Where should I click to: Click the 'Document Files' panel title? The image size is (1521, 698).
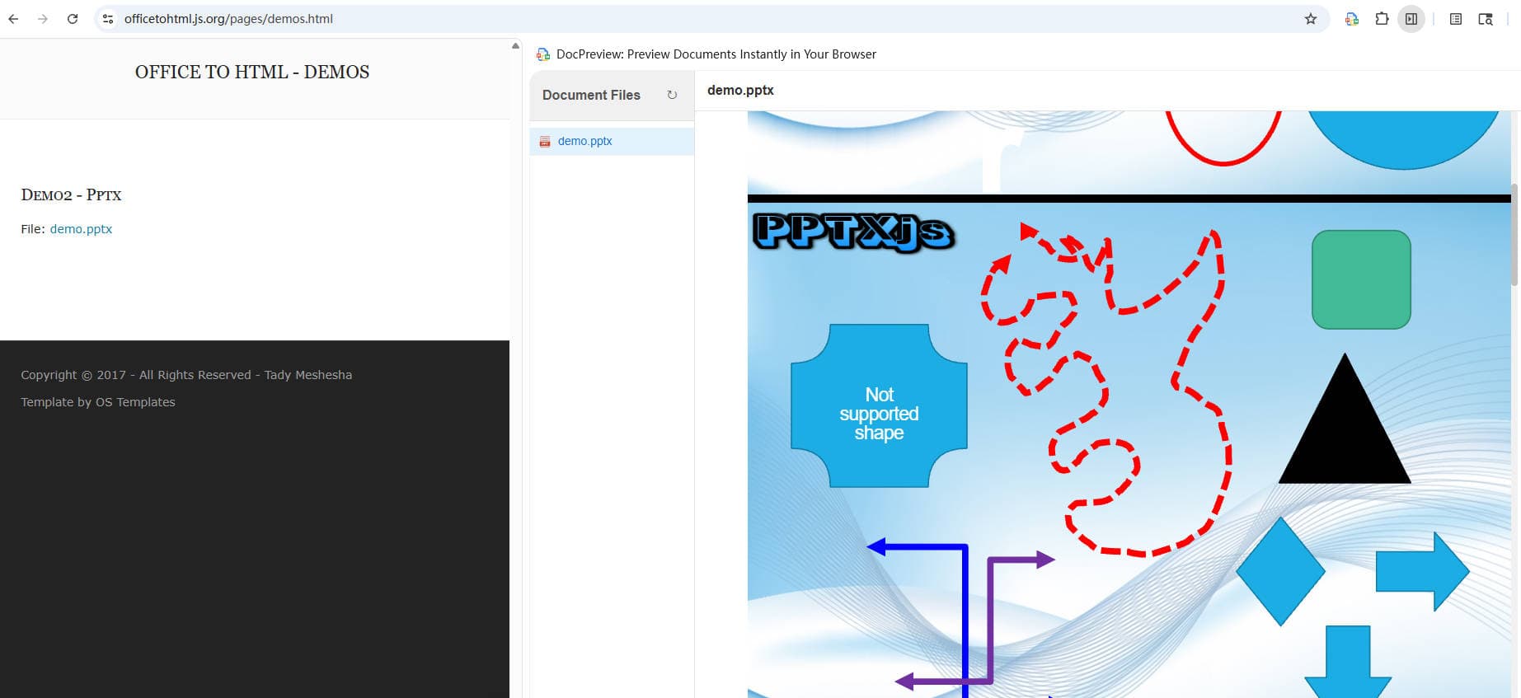point(591,95)
